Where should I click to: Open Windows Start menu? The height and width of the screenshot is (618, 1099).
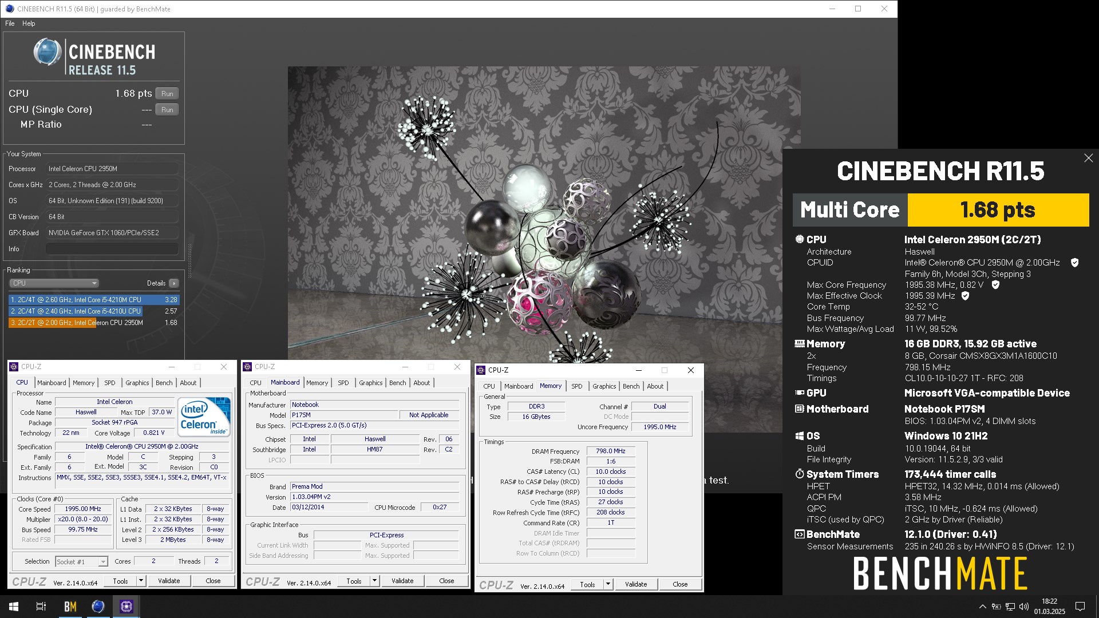click(x=14, y=607)
